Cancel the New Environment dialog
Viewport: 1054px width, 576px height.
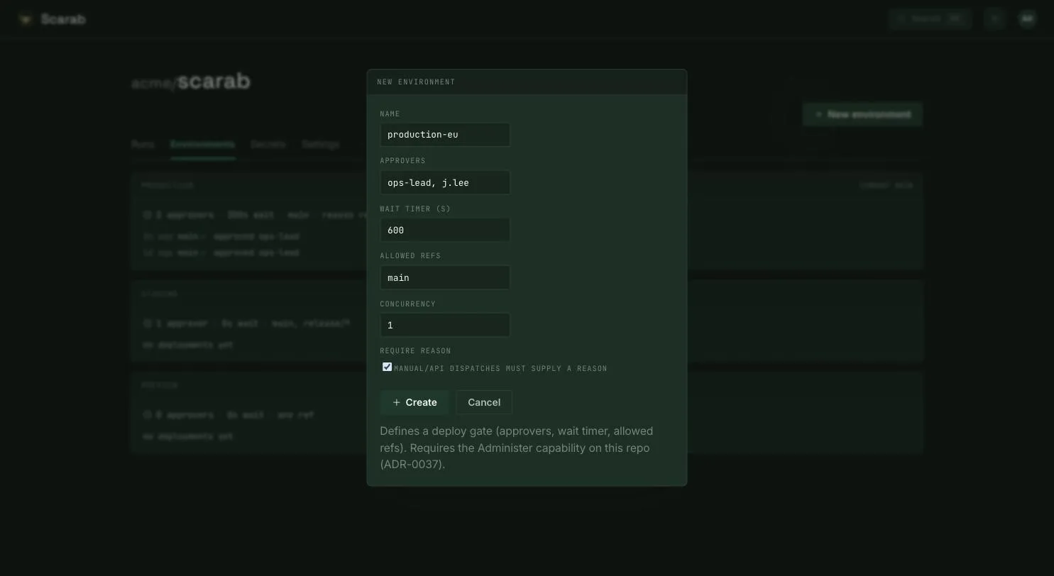tap(484, 402)
